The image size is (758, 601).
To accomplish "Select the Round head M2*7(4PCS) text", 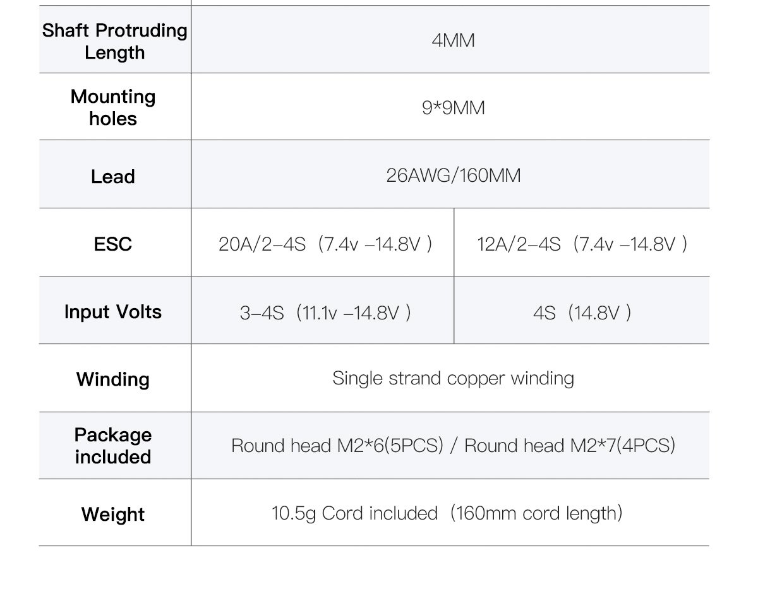I will 570,446.
